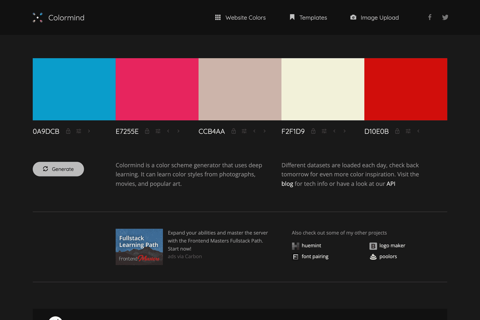Click hex code CCB4AA text
The height and width of the screenshot is (320, 480).
click(212, 131)
